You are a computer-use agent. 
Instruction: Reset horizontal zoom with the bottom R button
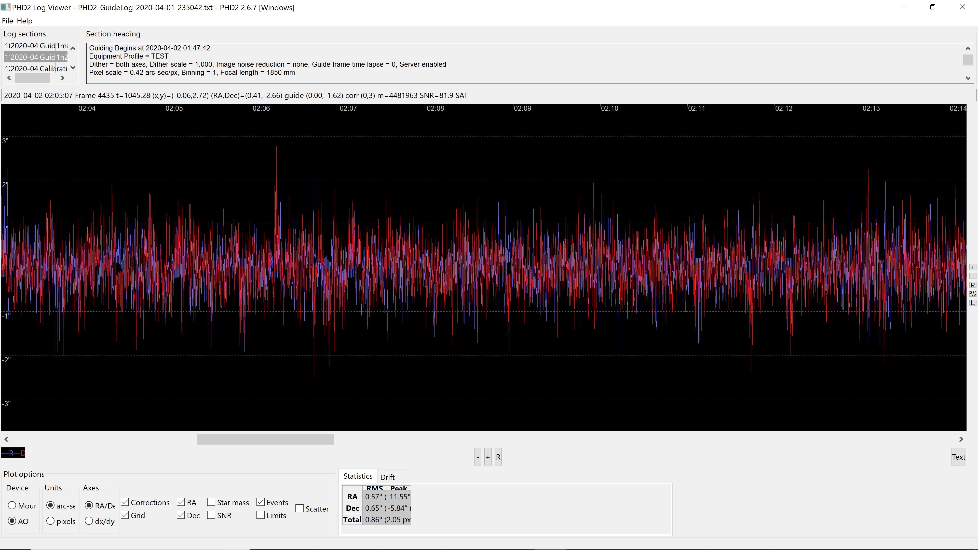(x=498, y=457)
